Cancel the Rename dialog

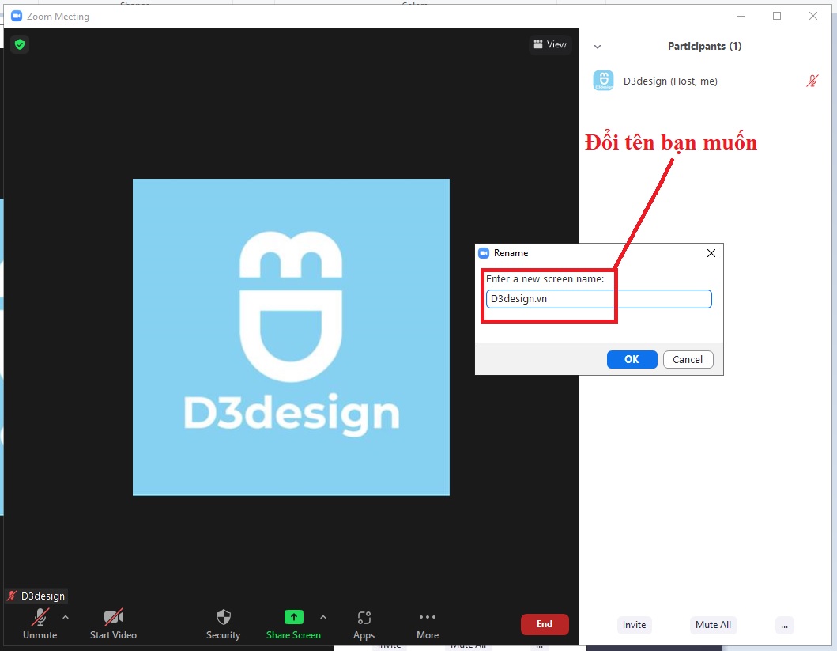coord(687,359)
